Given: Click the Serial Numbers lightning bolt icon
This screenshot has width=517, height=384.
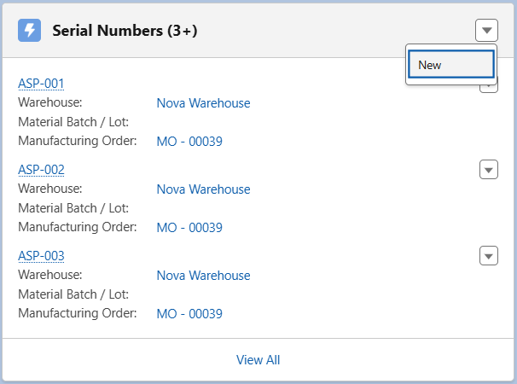Looking at the screenshot, I should pyautogui.click(x=30, y=31).
